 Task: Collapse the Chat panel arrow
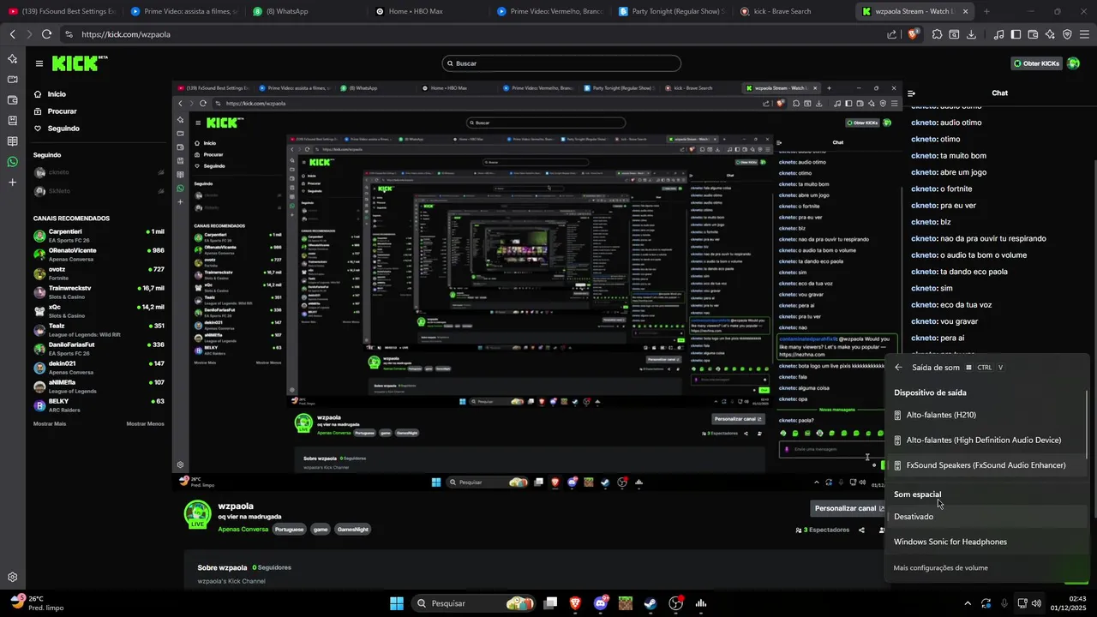[x=912, y=93]
